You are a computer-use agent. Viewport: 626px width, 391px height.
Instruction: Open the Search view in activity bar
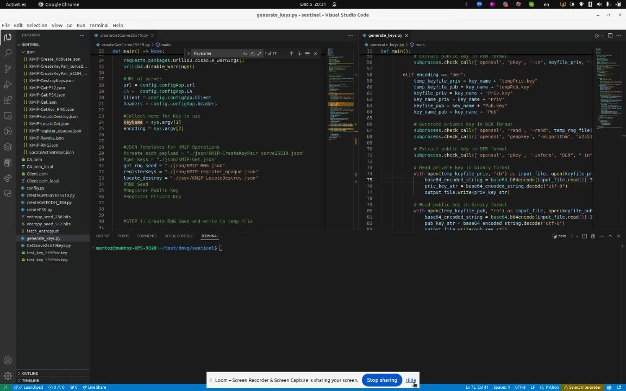point(8,53)
